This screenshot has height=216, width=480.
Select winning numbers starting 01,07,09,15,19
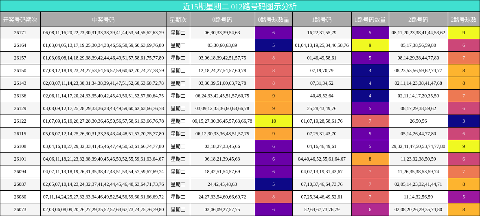point(103,121)
